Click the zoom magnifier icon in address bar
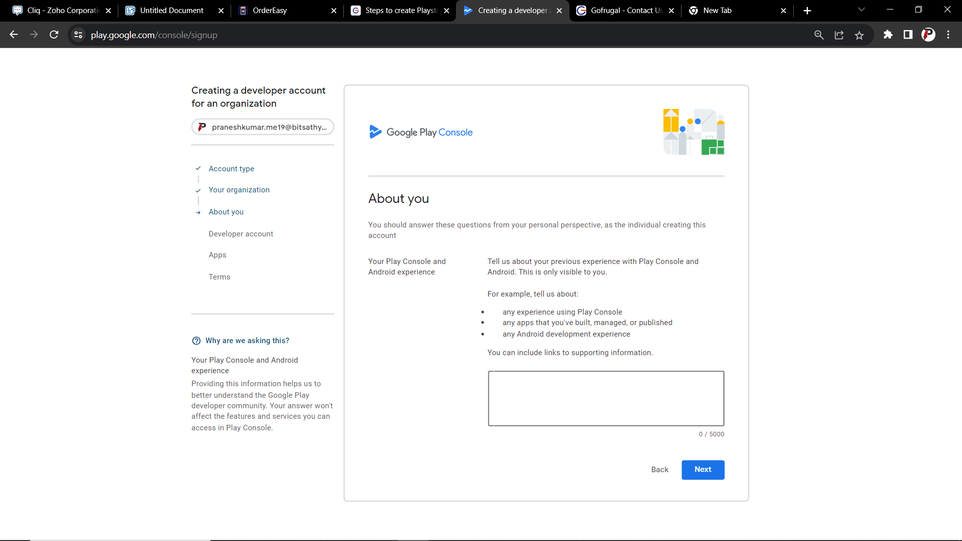This screenshot has height=541, width=962. [819, 35]
